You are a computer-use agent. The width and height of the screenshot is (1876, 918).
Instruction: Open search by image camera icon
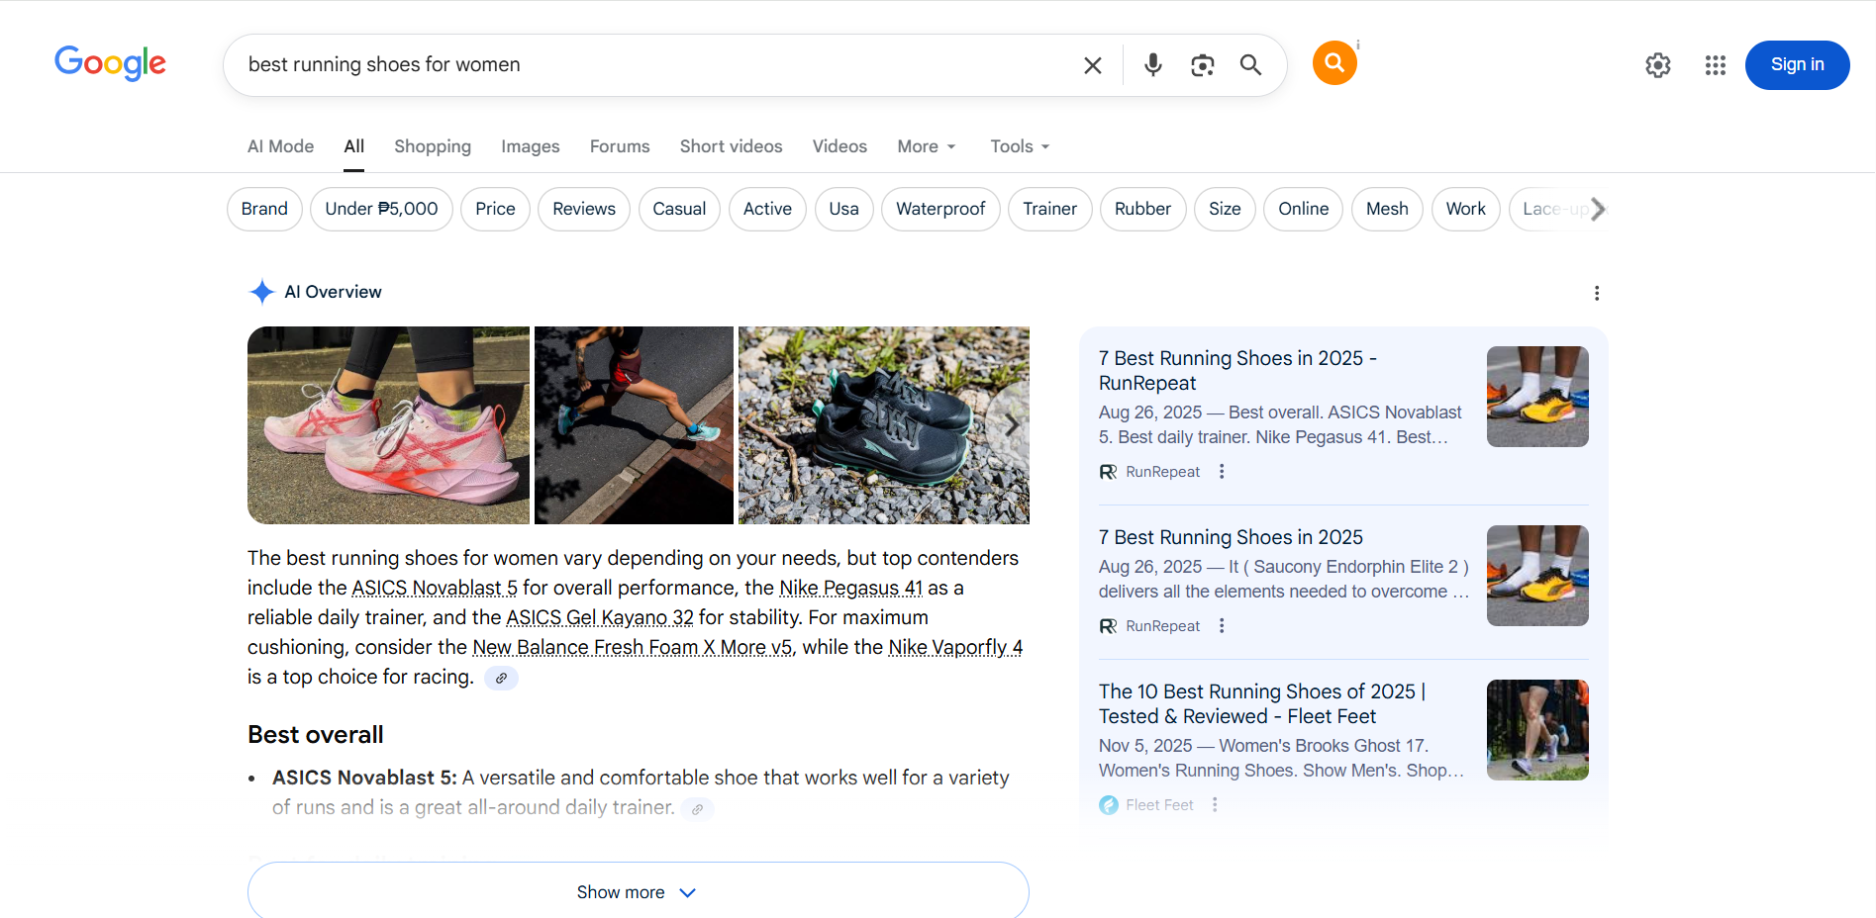(x=1202, y=65)
